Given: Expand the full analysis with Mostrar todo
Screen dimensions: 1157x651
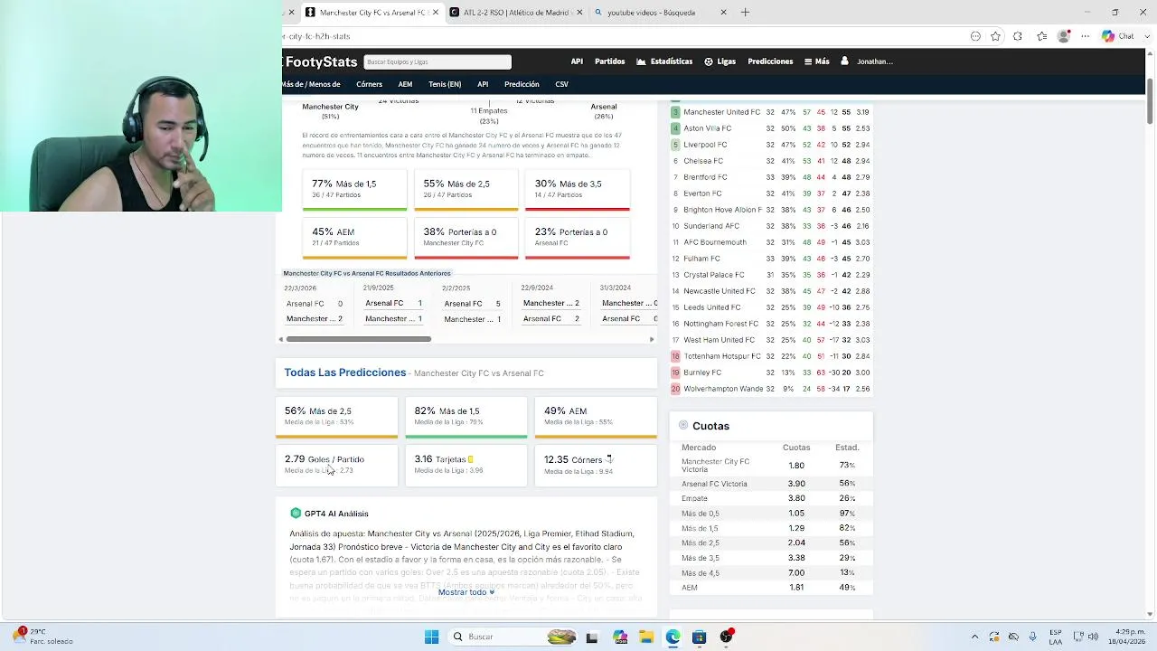Looking at the screenshot, I should pyautogui.click(x=466, y=592).
